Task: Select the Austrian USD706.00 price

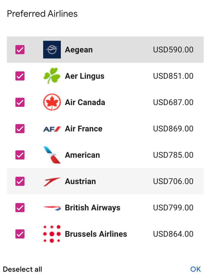Action: pyautogui.click(x=173, y=181)
